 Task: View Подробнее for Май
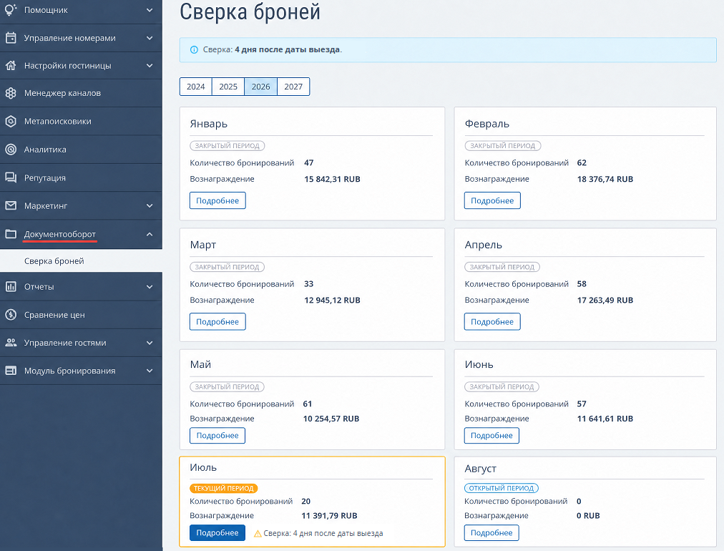click(x=217, y=436)
